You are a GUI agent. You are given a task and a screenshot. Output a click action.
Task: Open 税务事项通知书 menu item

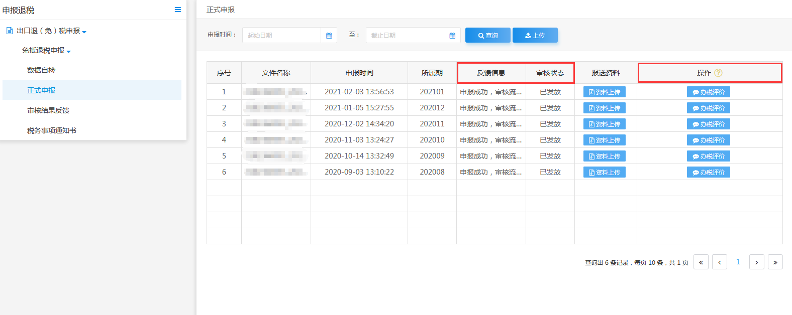pyautogui.click(x=52, y=130)
